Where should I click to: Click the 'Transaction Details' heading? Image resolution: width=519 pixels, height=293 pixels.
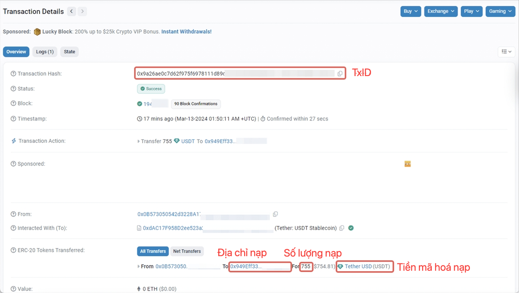pyautogui.click(x=33, y=11)
